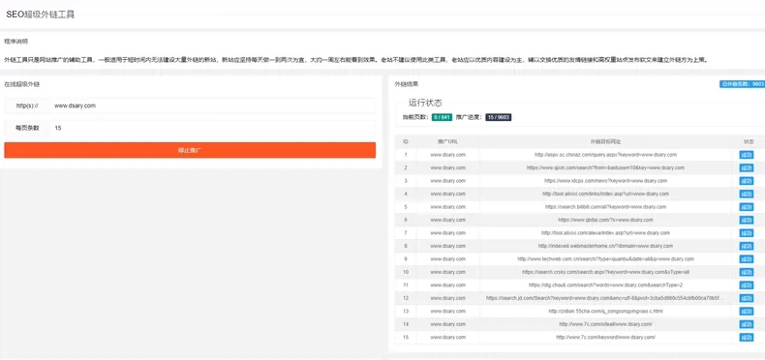Click the ID column header
This screenshot has height=360, width=765.
coord(406,141)
